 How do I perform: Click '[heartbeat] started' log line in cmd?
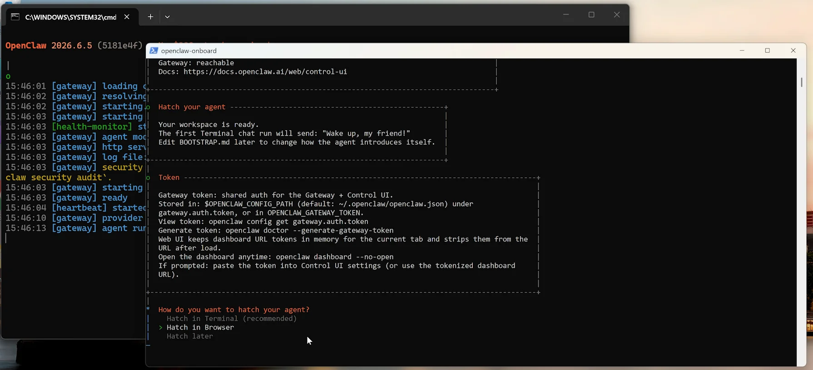coord(75,208)
